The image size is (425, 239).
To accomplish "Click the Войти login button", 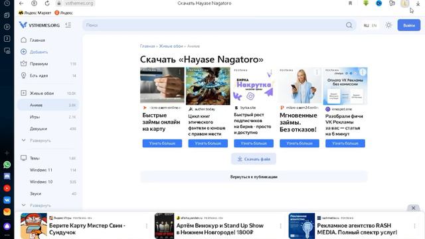I will 409,25.
